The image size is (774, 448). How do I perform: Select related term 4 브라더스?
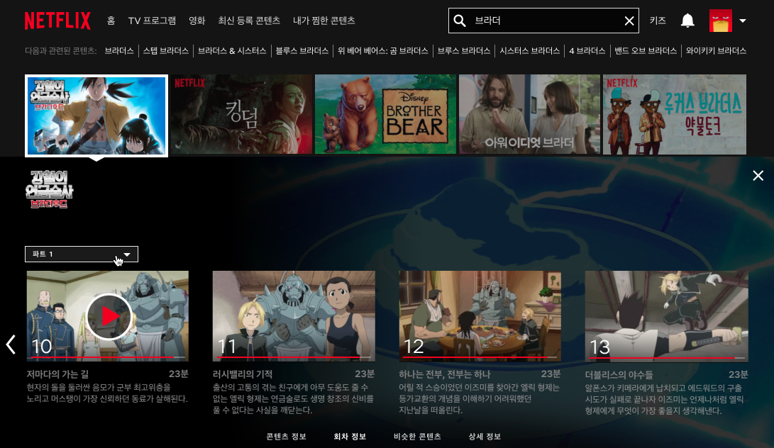pyautogui.click(x=587, y=51)
